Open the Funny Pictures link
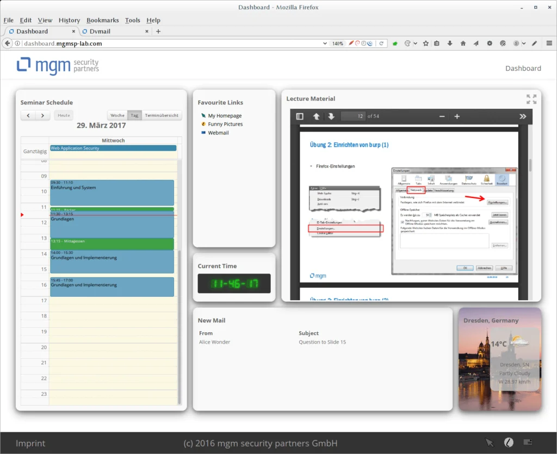 pyautogui.click(x=225, y=124)
